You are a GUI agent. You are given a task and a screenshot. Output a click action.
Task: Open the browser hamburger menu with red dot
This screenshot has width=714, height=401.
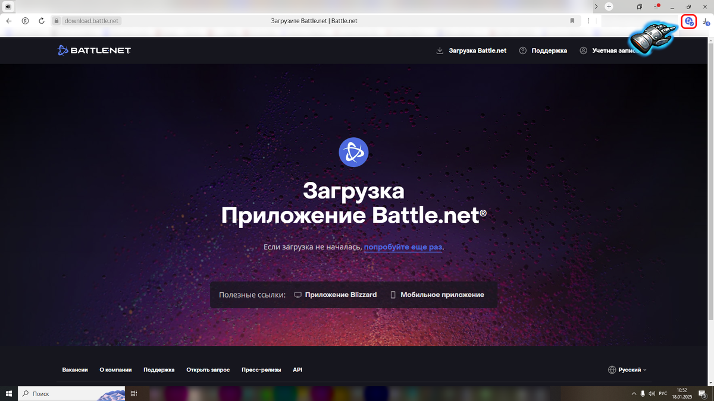[x=657, y=7]
